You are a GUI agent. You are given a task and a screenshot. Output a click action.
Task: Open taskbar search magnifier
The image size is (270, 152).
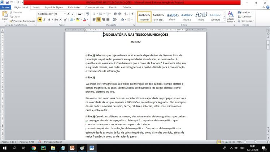pos(14,148)
